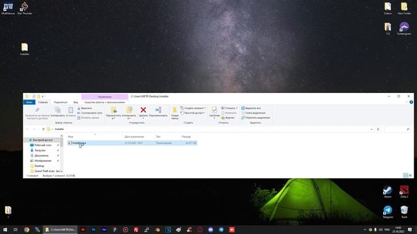Click Invert selection (Обратить выделение)

click(255, 118)
